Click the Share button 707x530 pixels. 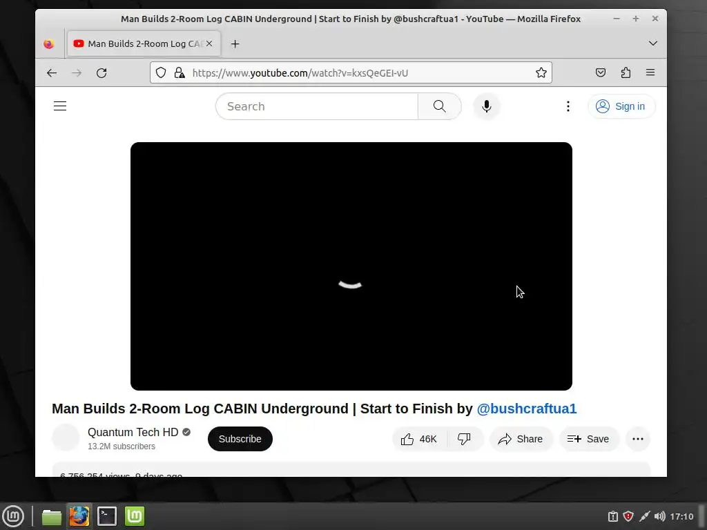click(521, 439)
